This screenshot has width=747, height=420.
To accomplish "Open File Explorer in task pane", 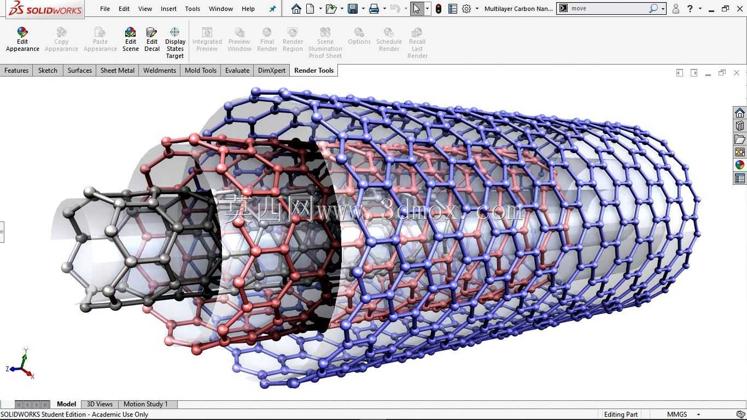I will [x=740, y=139].
